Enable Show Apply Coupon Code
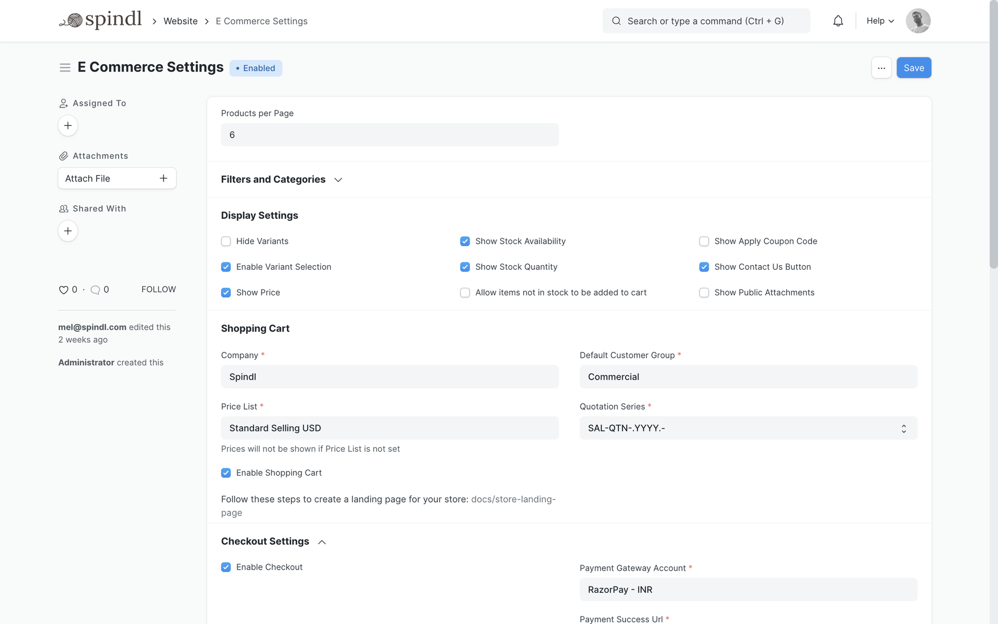 point(704,242)
